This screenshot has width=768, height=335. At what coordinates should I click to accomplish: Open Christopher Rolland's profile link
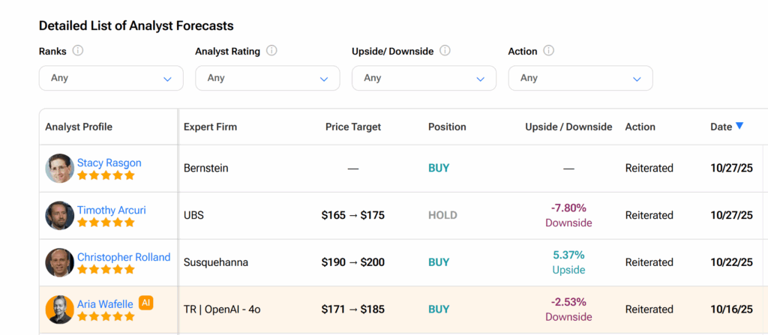(124, 257)
